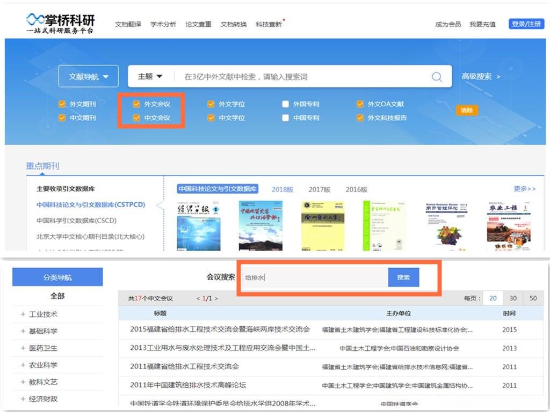Screen dimensions: 550x412
Task: Set 20 results per page
Action: (493, 298)
